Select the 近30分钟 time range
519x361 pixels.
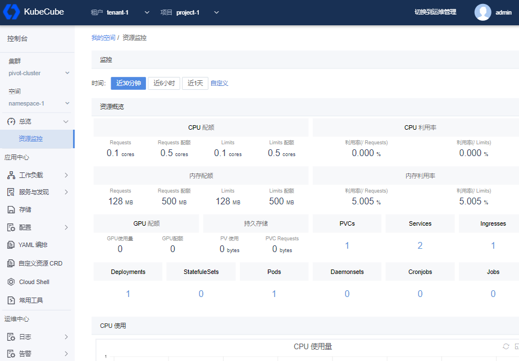[x=129, y=83]
